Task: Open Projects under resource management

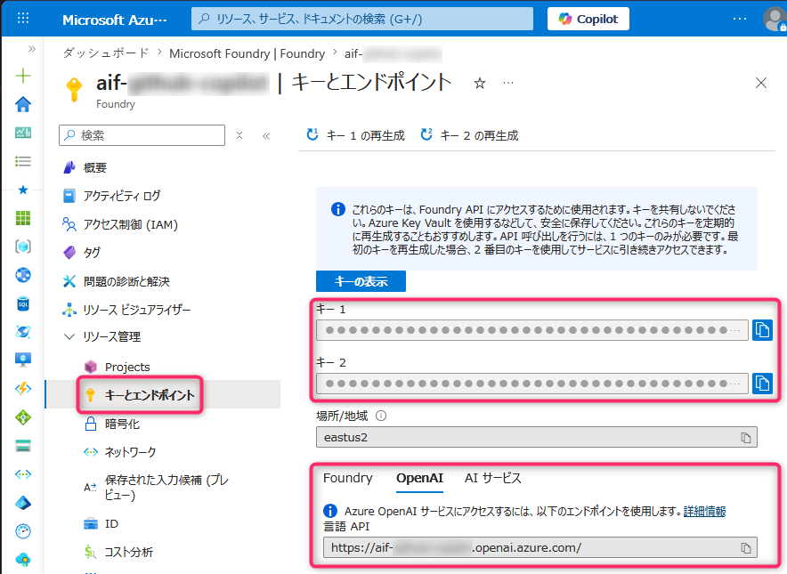Action: [x=127, y=367]
